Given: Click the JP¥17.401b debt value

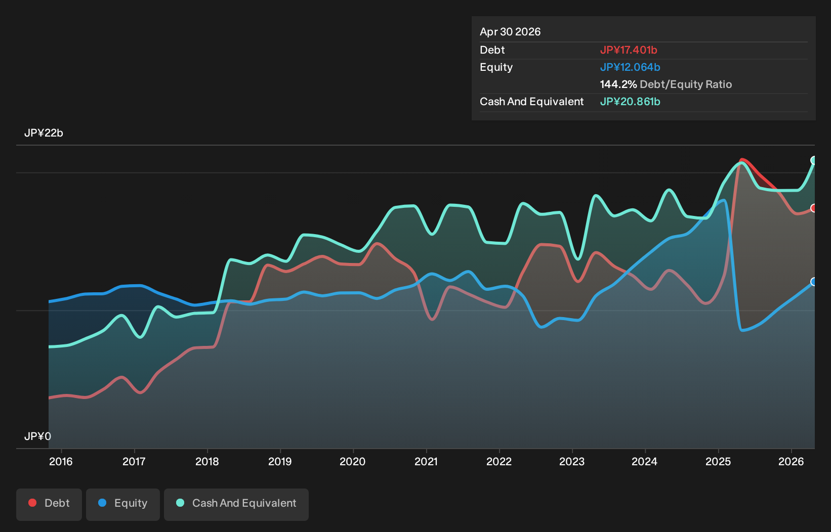Looking at the screenshot, I should (x=629, y=50).
